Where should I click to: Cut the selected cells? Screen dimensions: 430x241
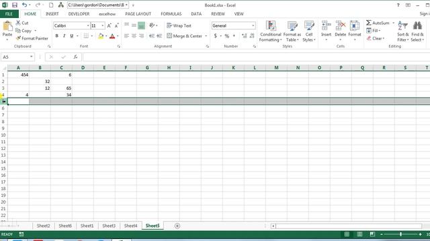(22, 23)
